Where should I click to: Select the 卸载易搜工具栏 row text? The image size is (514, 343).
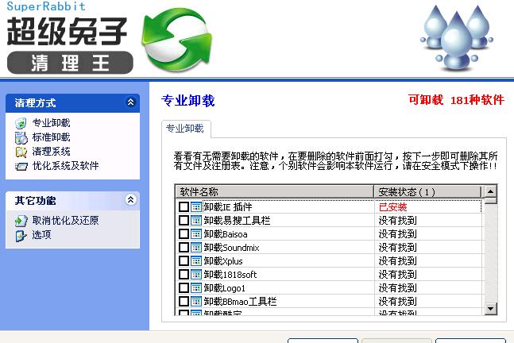[x=237, y=221]
